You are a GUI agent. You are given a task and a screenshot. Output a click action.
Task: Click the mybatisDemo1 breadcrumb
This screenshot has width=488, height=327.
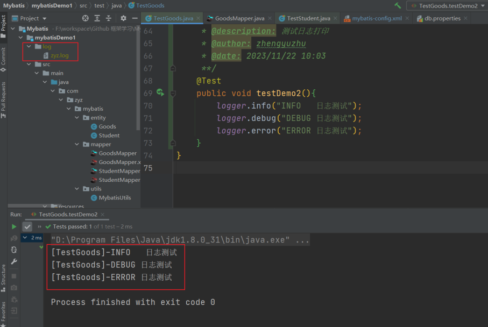tap(52, 5)
